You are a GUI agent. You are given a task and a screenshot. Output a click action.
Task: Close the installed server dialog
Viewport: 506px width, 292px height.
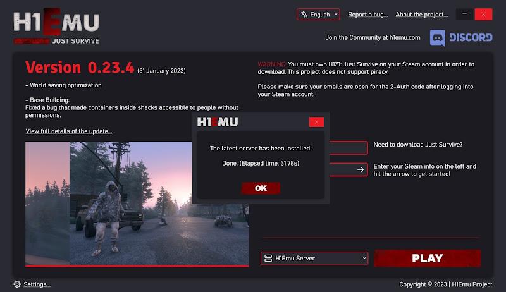pos(316,122)
